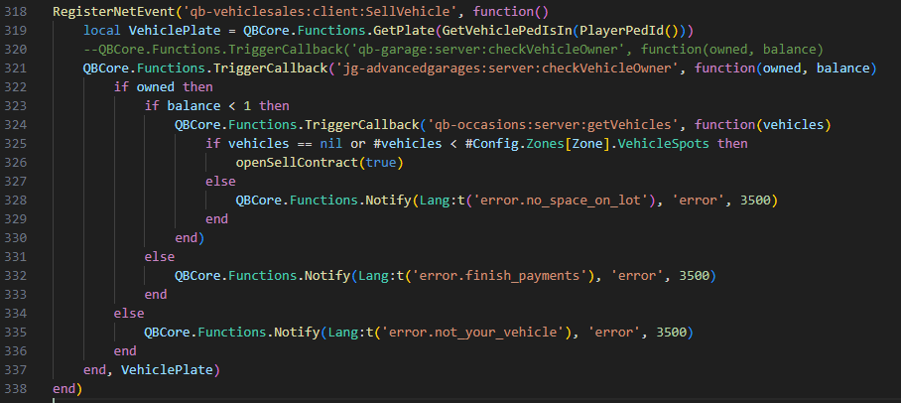Image resolution: width=901 pixels, height=403 pixels.
Task: Click the commented qb-garage line 320
Action: pyautogui.click(x=453, y=50)
